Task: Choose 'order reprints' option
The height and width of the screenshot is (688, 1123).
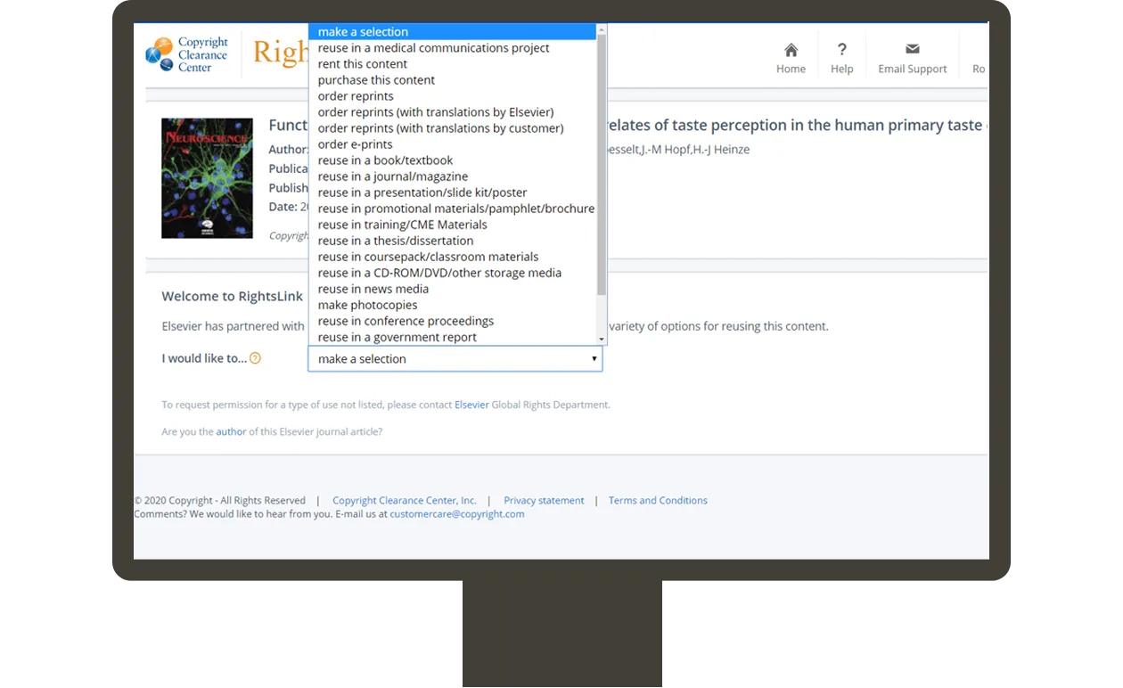Action: 452,96
